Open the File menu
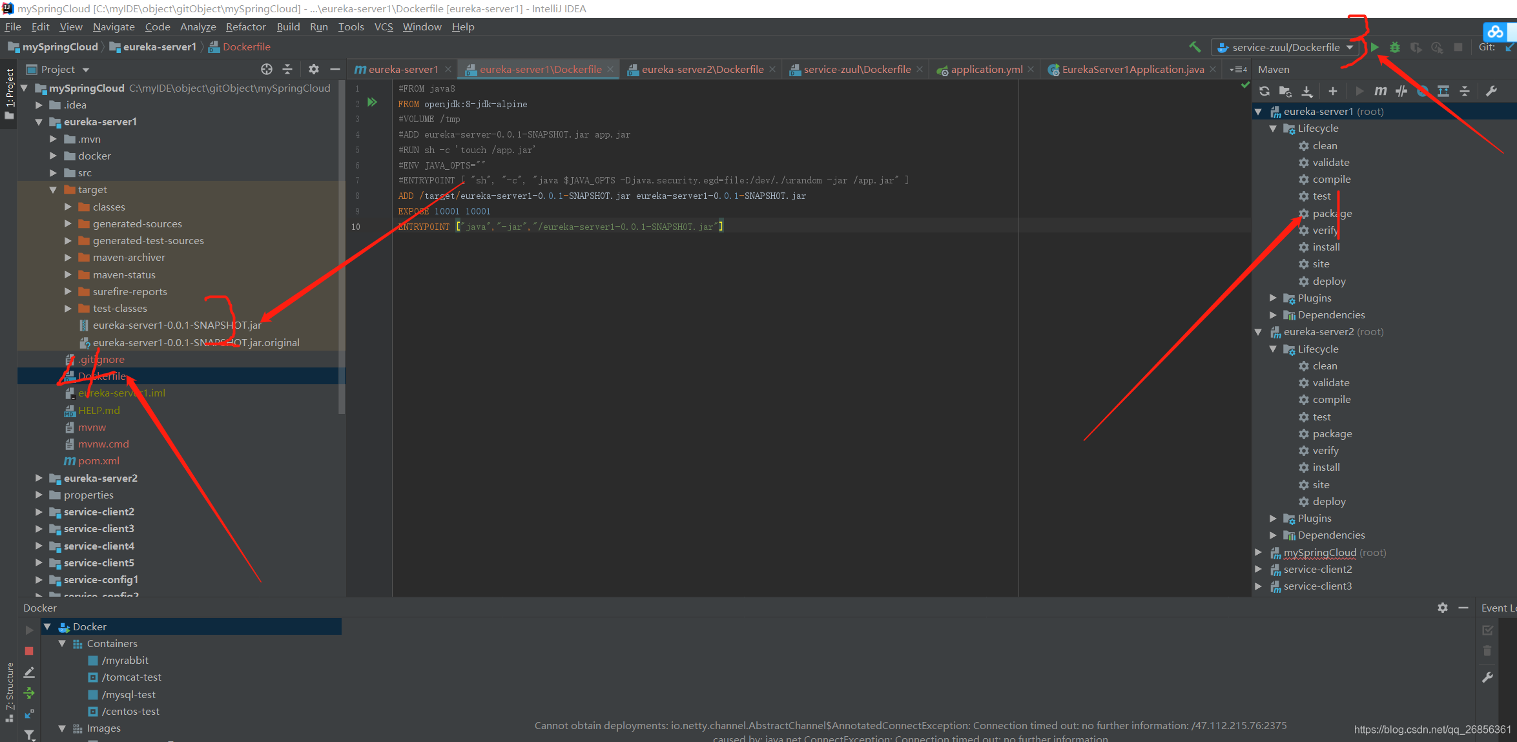The width and height of the screenshot is (1517, 742). [13, 26]
